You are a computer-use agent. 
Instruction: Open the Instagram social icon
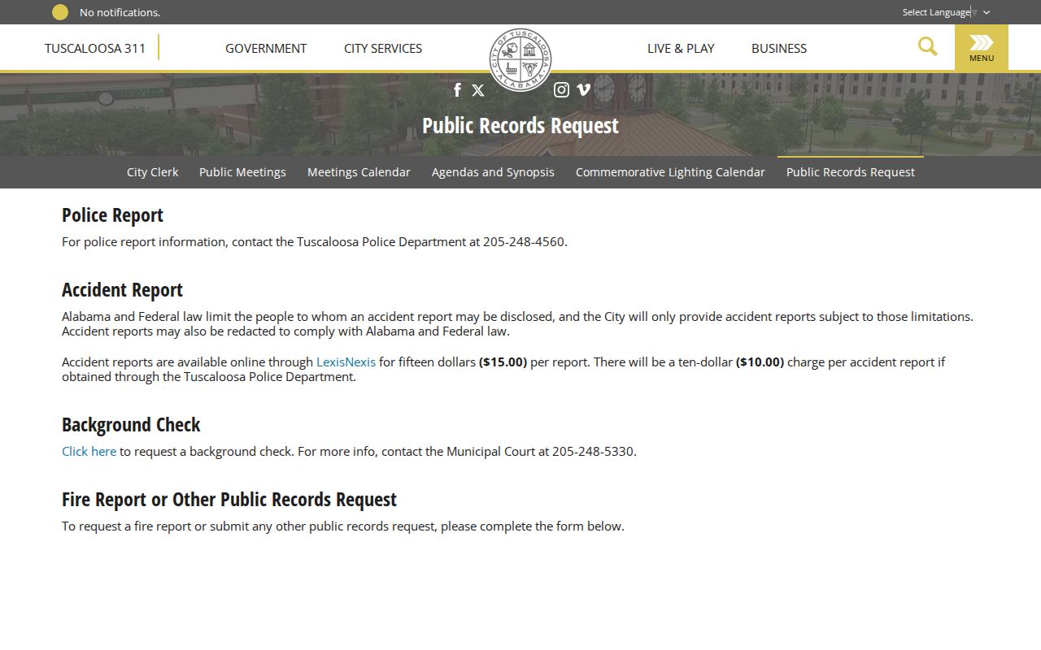click(x=561, y=90)
